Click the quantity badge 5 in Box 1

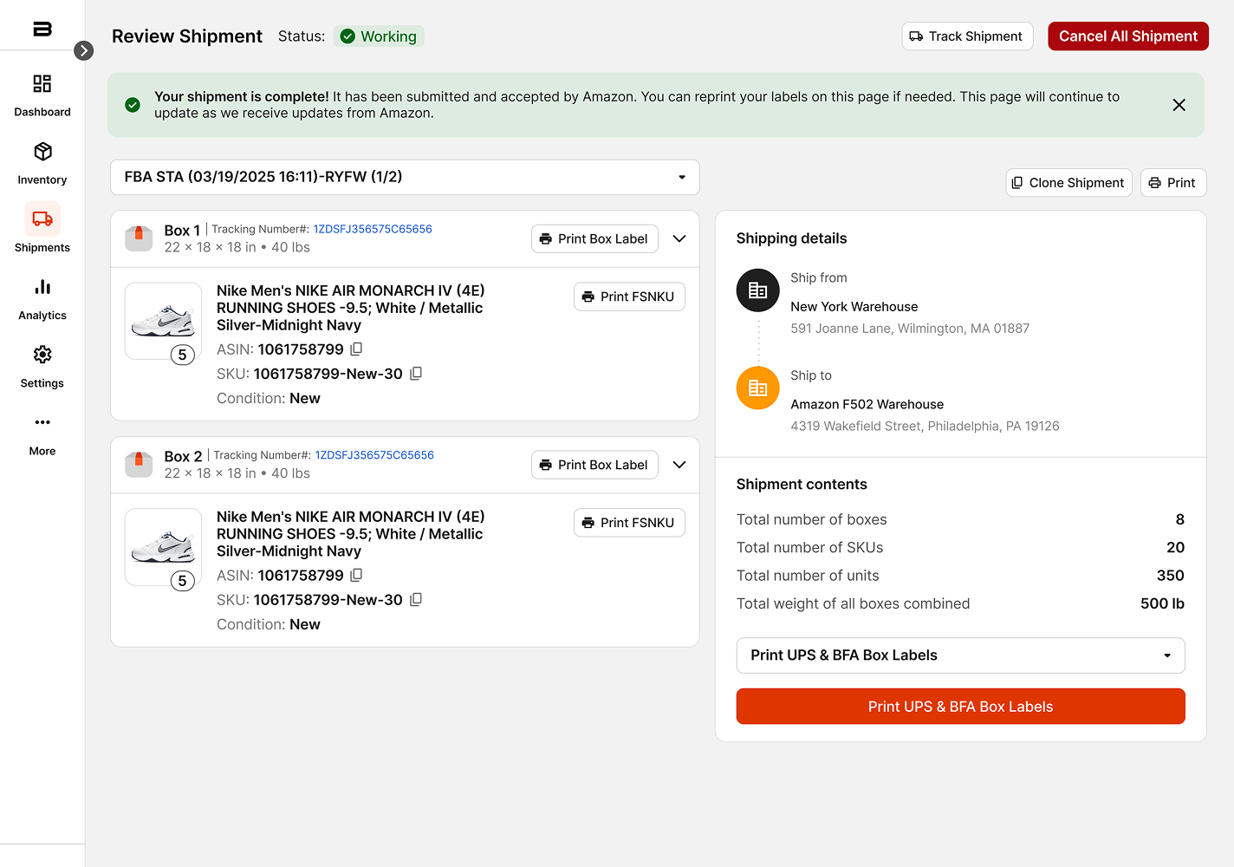tap(182, 355)
